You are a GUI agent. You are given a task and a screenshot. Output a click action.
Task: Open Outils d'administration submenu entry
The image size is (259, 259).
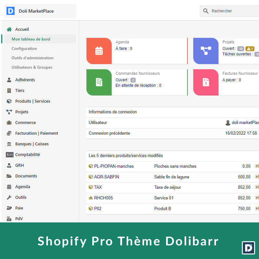pos(32,58)
